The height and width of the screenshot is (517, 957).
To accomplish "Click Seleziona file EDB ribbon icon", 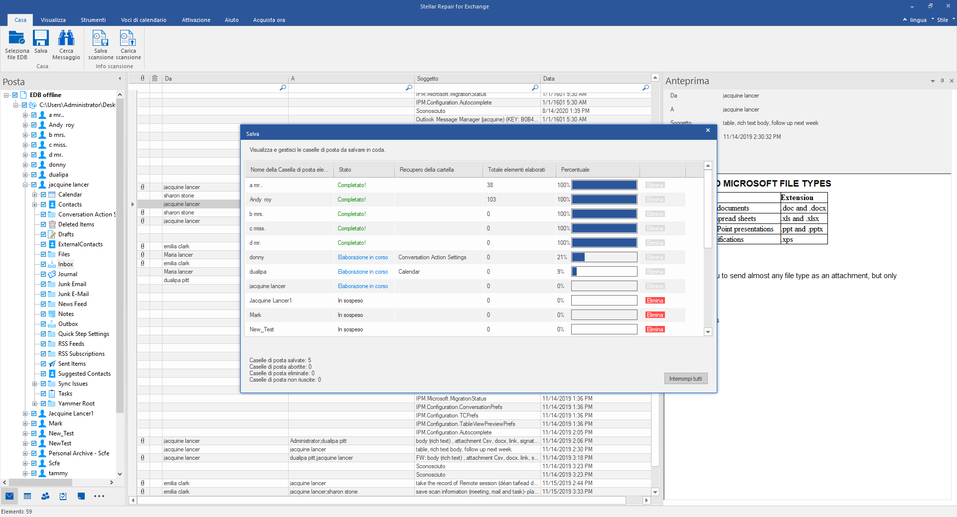I will pyautogui.click(x=16, y=45).
